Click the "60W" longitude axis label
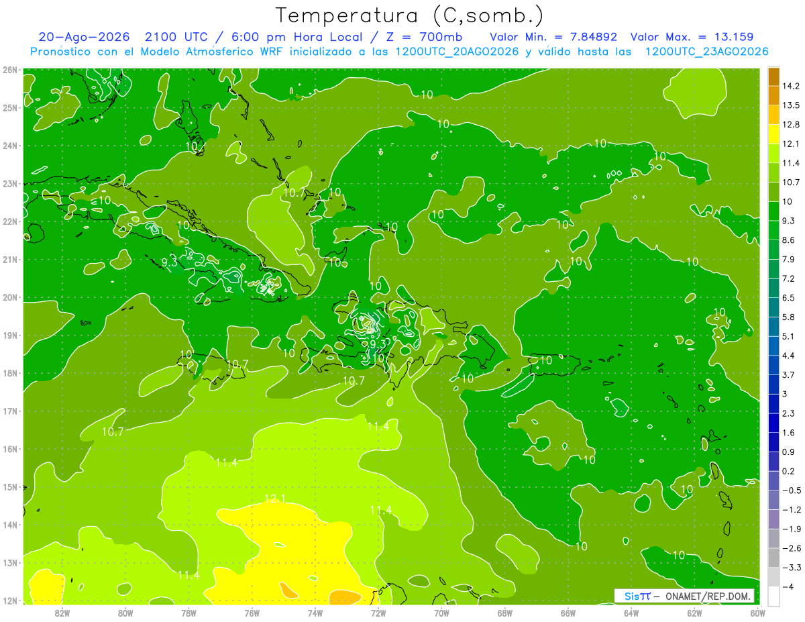The width and height of the screenshot is (805, 622). pos(757,613)
